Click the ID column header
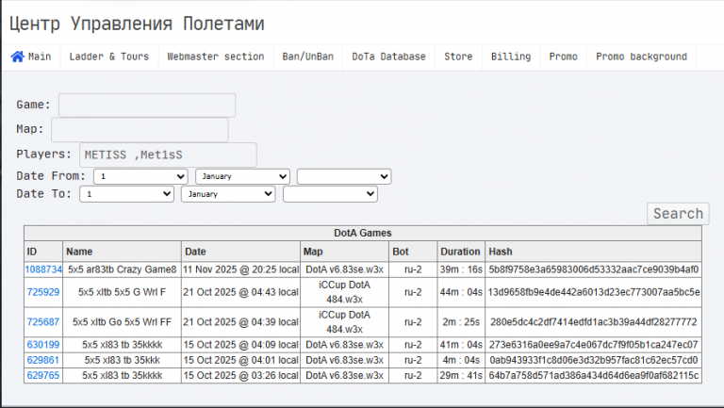Viewport: 724px width, 408px height. (x=43, y=252)
